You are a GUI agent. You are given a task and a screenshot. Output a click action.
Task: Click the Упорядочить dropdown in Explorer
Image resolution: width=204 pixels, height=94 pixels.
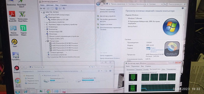point(28,71)
